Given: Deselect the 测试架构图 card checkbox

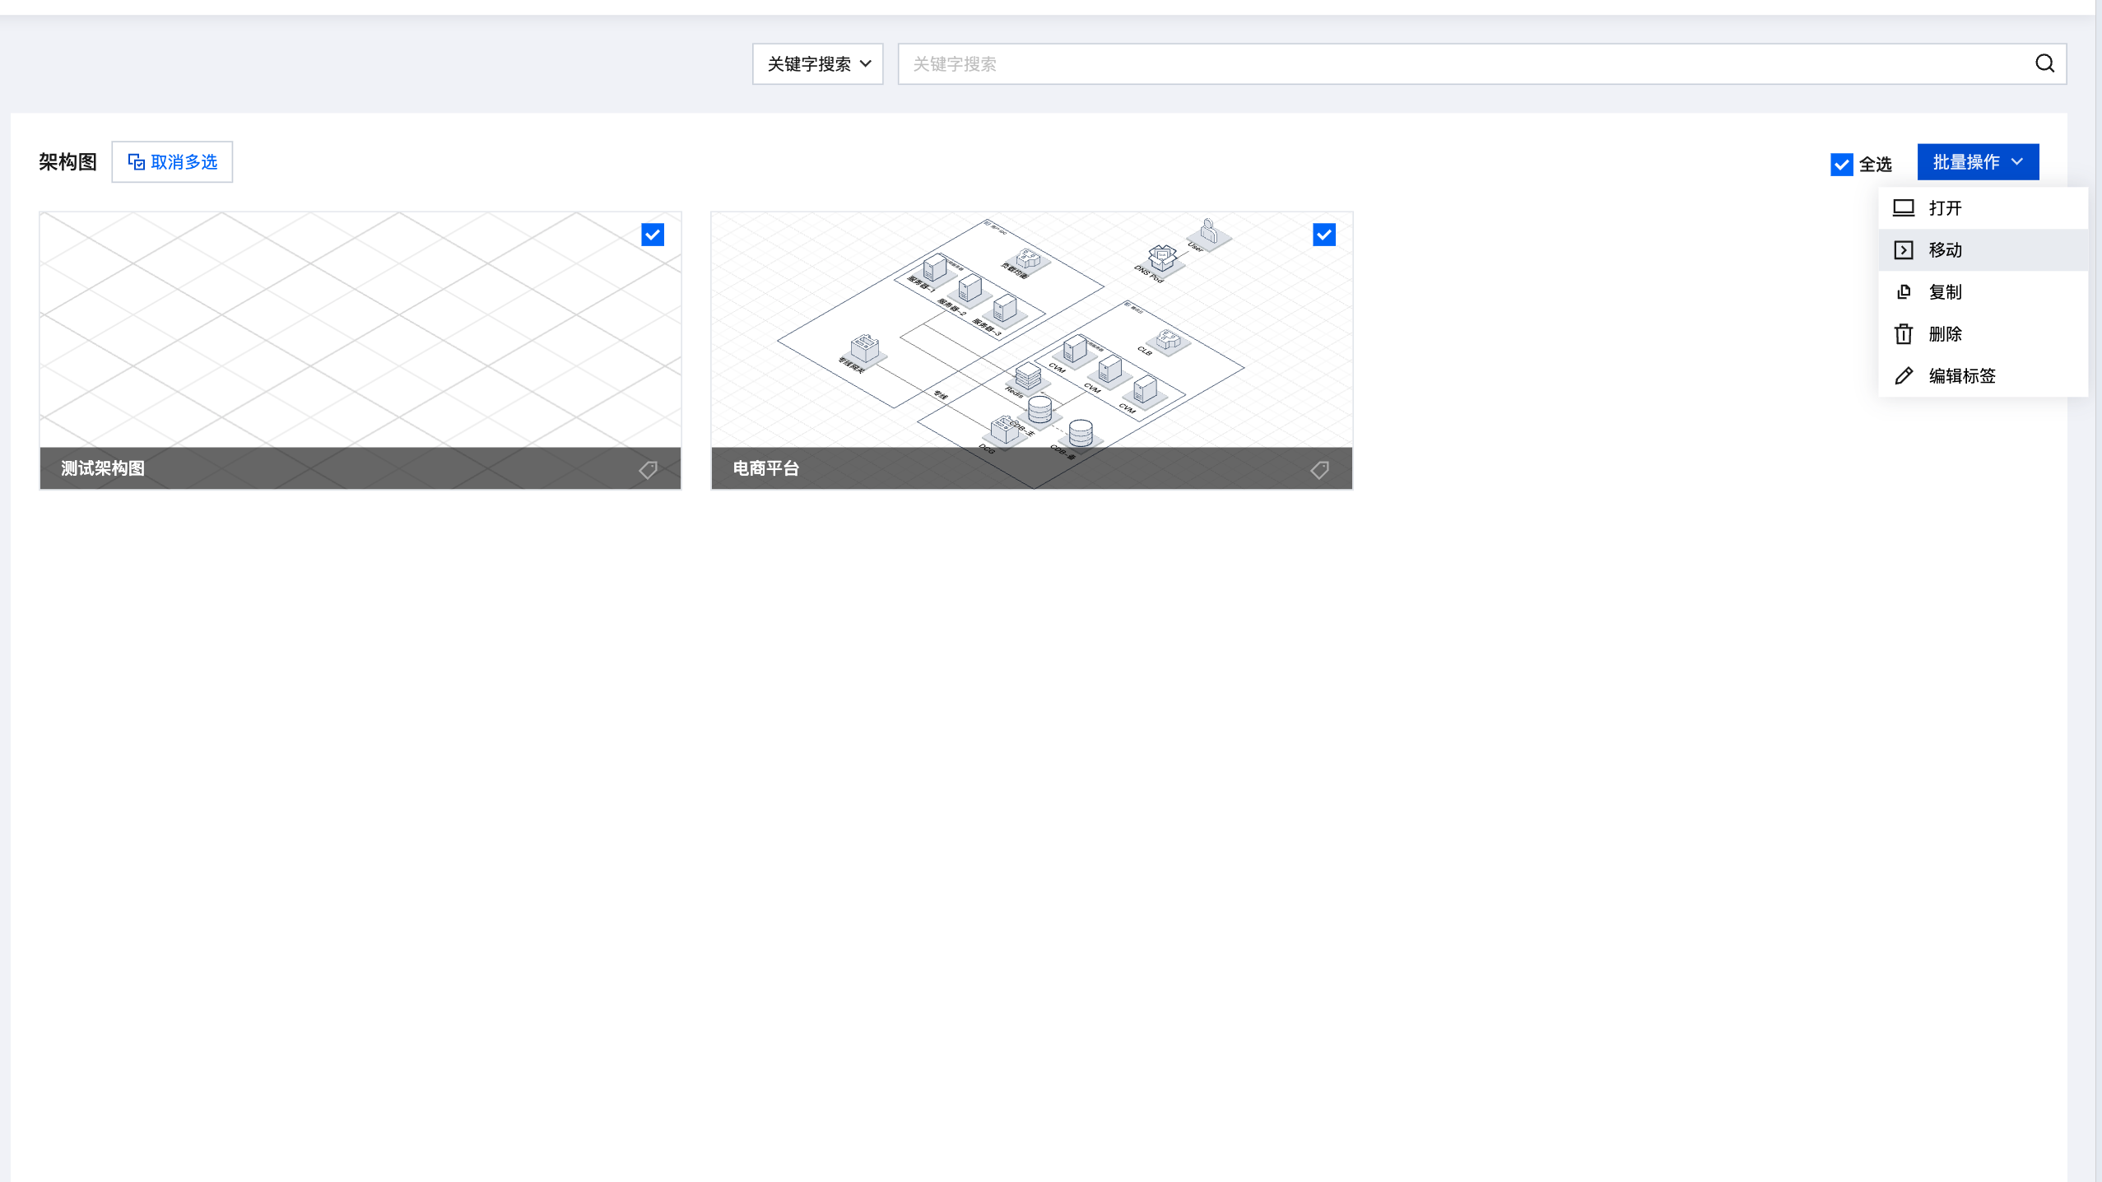Looking at the screenshot, I should coord(653,235).
